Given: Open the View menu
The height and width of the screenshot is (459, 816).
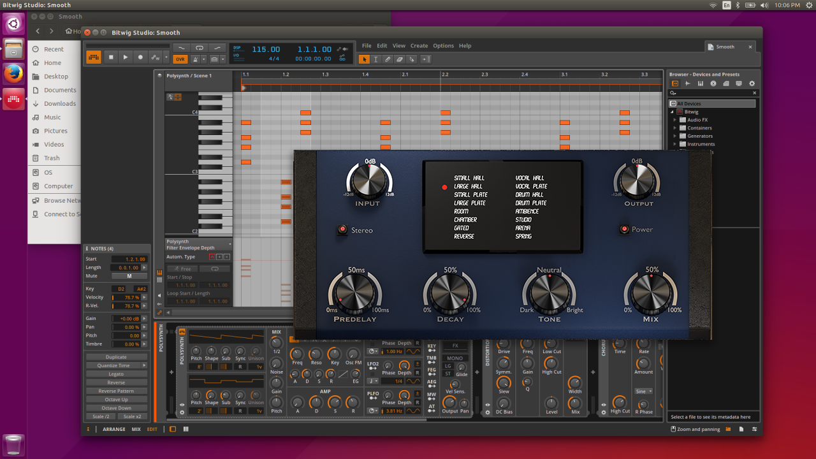Looking at the screenshot, I should pyautogui.click(x=399, y=46).
